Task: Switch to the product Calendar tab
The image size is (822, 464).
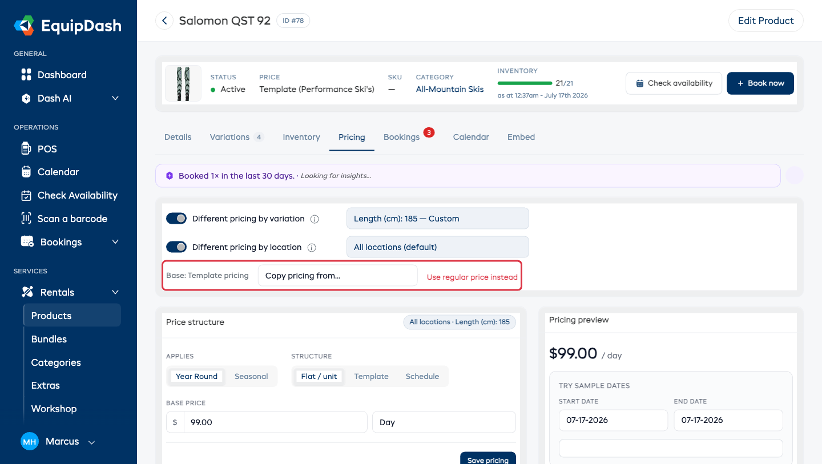Action: point(471,137)
